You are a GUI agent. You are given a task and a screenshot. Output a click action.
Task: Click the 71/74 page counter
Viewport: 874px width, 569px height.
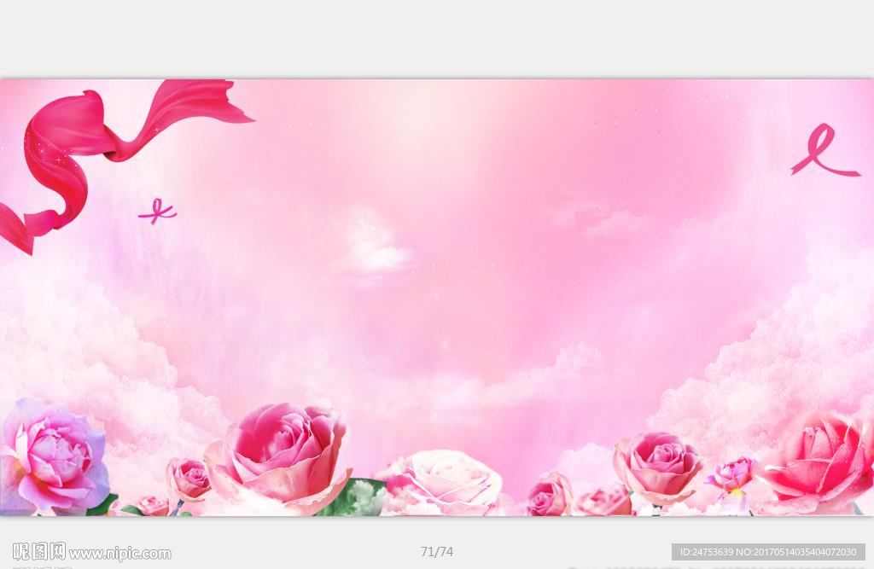(437, 552)
